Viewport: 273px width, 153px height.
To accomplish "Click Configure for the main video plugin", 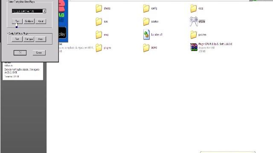I will [29, 21].
